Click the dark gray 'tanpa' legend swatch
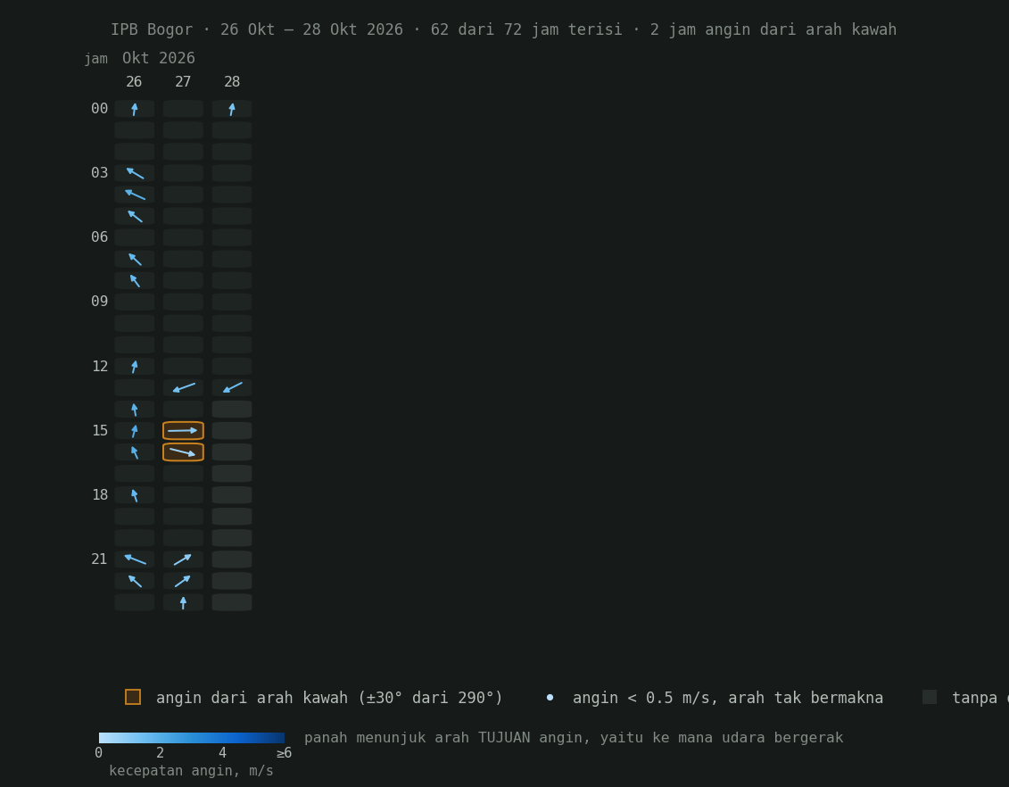 click(x=930, y=697)
